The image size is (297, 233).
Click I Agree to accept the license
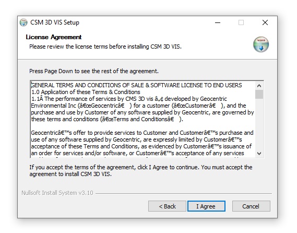point(206,206)
